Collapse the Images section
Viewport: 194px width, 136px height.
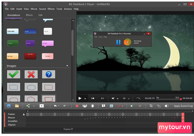click(67, 66)
